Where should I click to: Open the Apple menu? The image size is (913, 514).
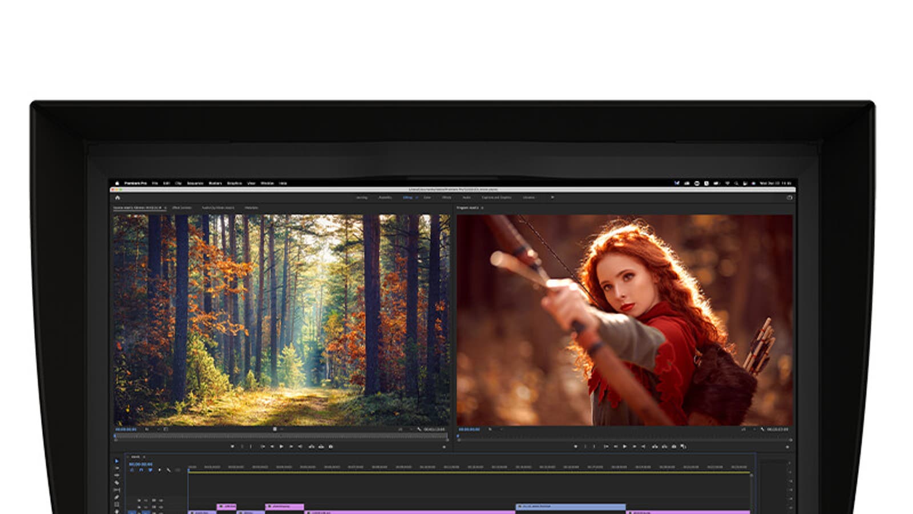coord(117,183)
